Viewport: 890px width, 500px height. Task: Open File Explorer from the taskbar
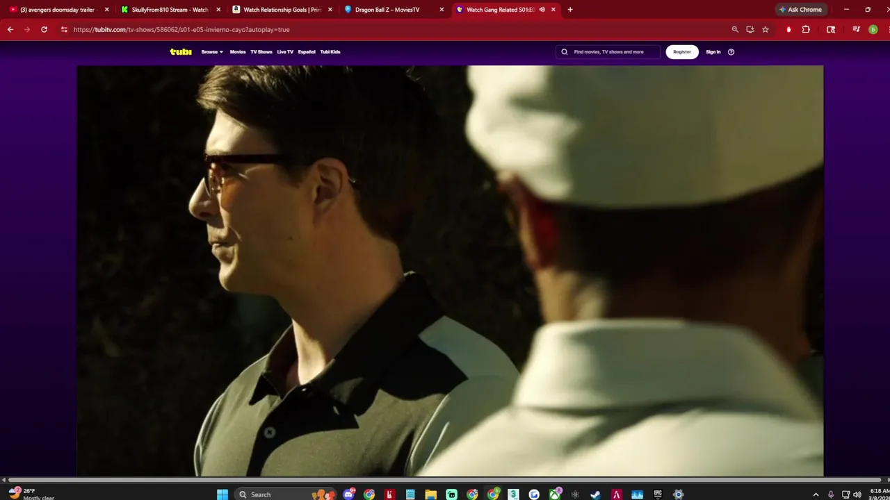coord(431,494)
